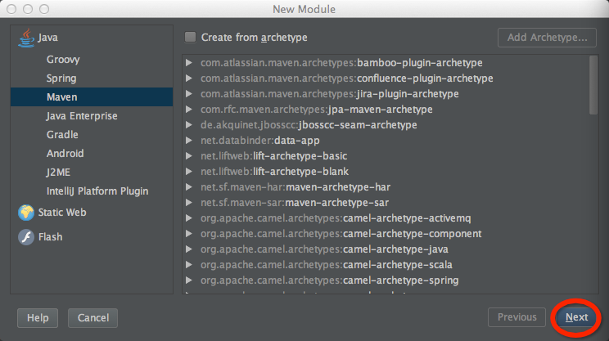Select the Spring module type

pos(61,79)
